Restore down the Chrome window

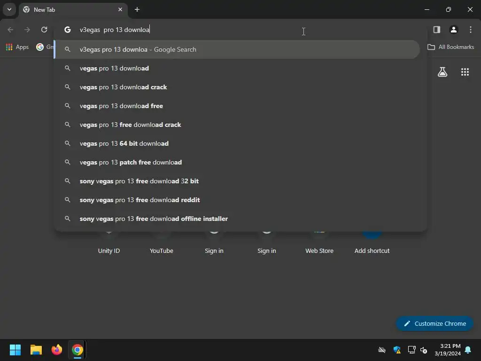(449, 9)
